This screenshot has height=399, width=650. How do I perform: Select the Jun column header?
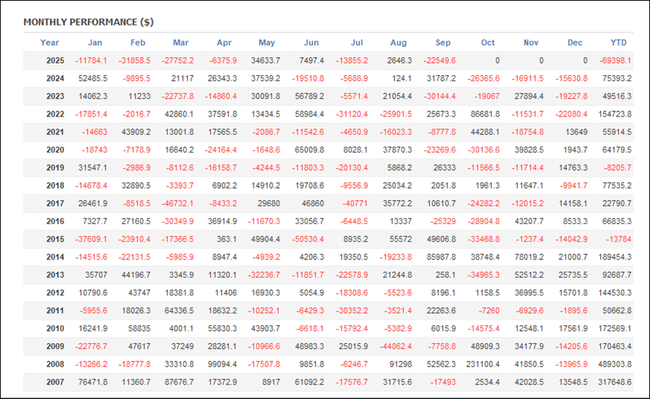click(312, 43)
